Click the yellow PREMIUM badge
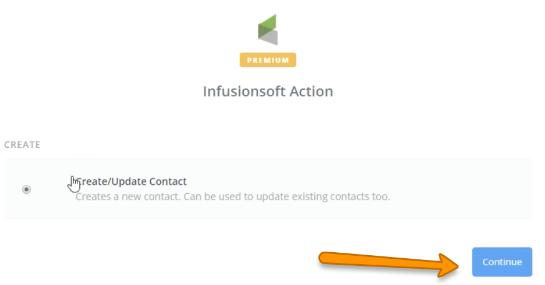545x285 pixels. [x=268, y=60]
